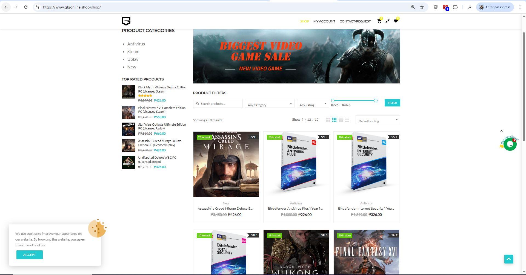Open the Bitdefender Antivirus Plus product image
The height and width of the screenshot is (275, 526).
pos(296,164)
